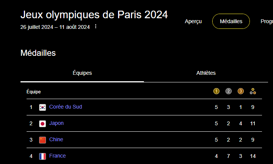Click the bronze medal column icon
Viewport: 273px width, 164px height.
(241, 91)
